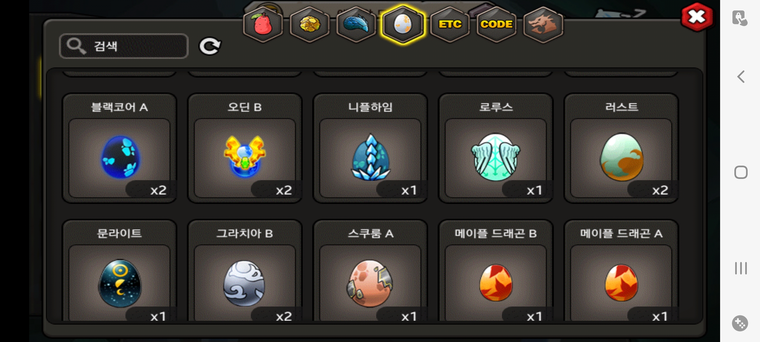760x342 pixels.
Task: Open the CODE category tab
Action: tap(496, 25)
